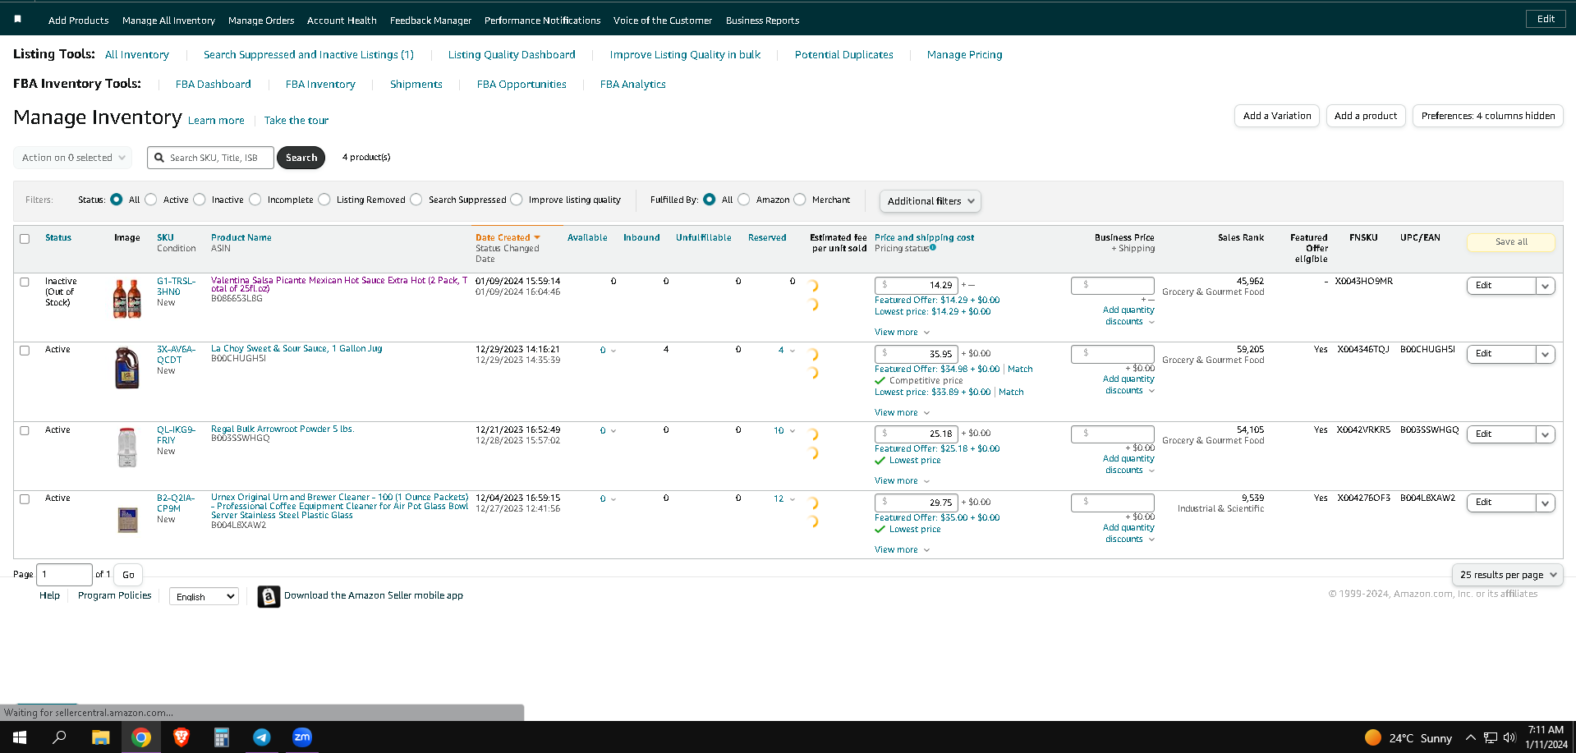Screen dimensions: 1576x753
Task: Open File Explorer from the taskbar
Action: coord(100,737)
